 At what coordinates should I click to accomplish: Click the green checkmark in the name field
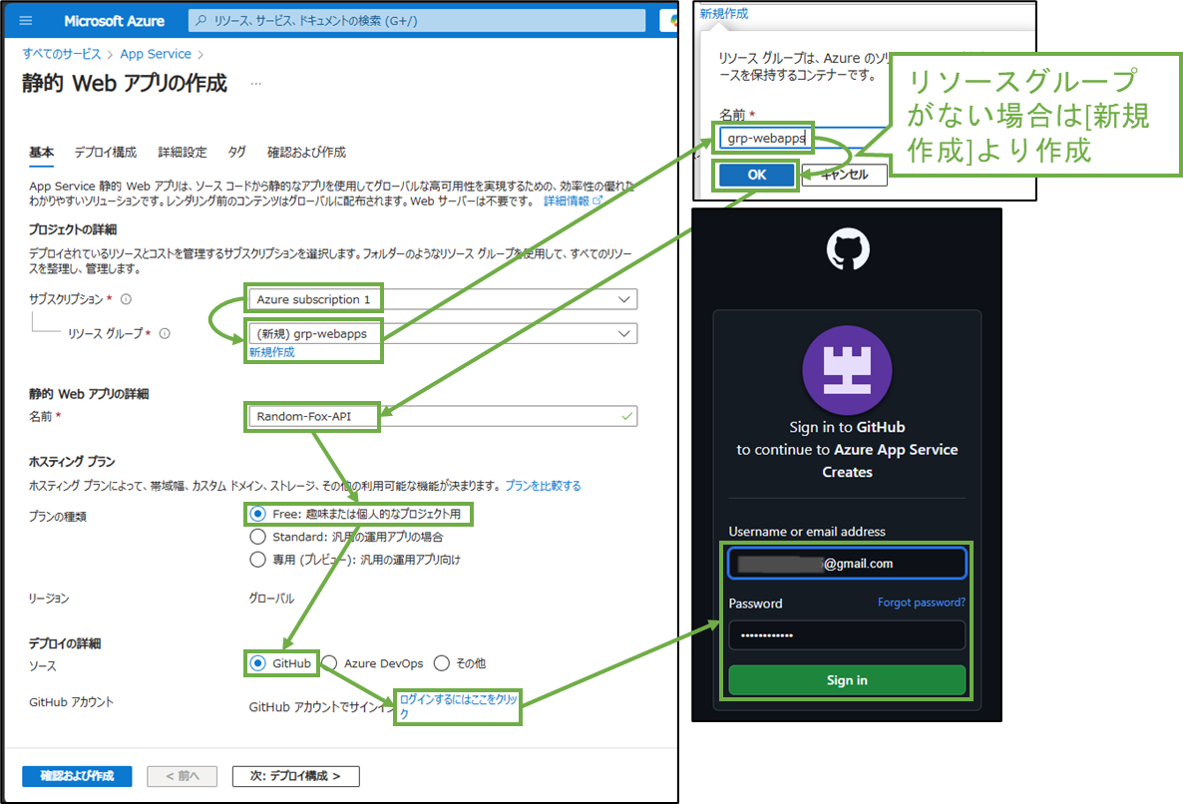[626, 416]
